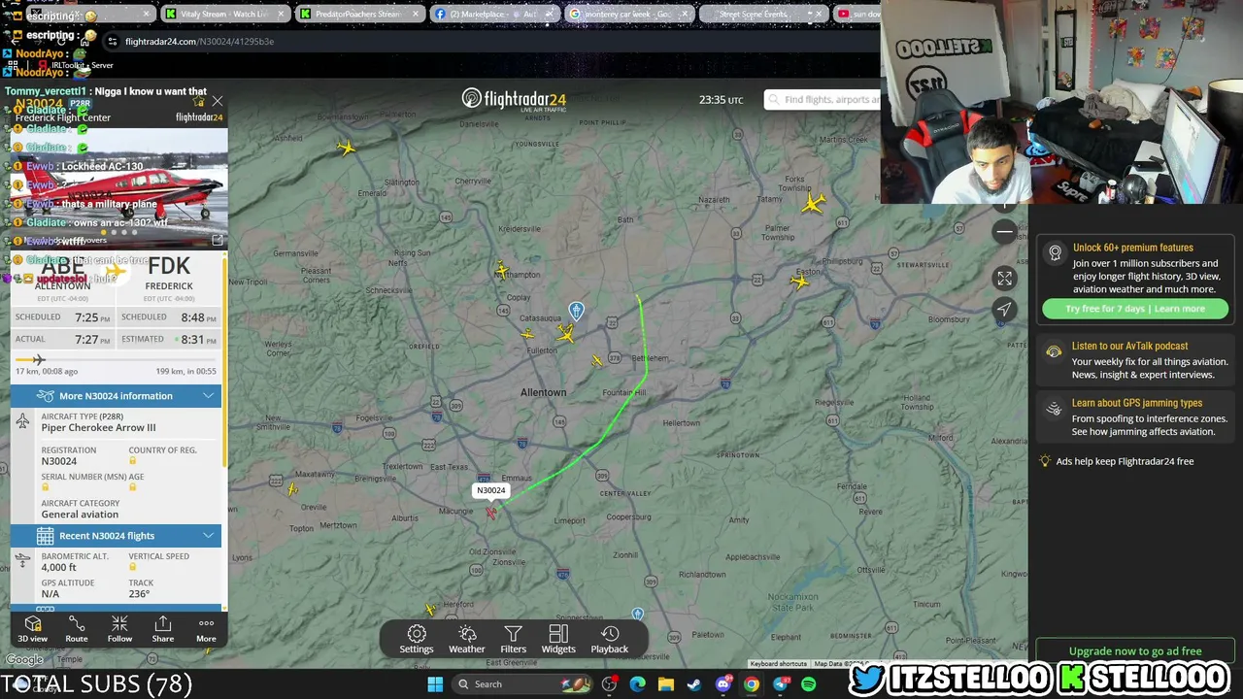Click the 4,000 ft barometric altitude value
This screenshot has width=1243, height=699.
[58, 568]
